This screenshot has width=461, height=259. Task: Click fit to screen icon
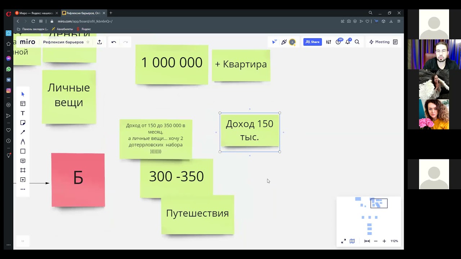[x=367, y=241]
